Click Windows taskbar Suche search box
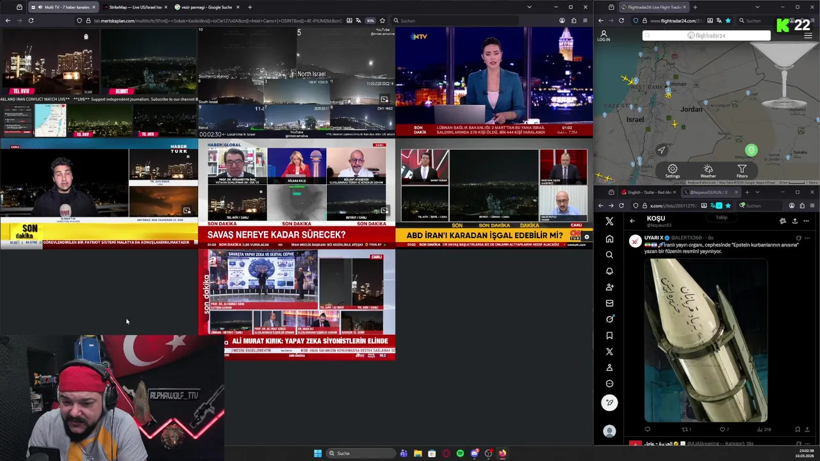Screen dimensions: 820x461 [361, 453]
